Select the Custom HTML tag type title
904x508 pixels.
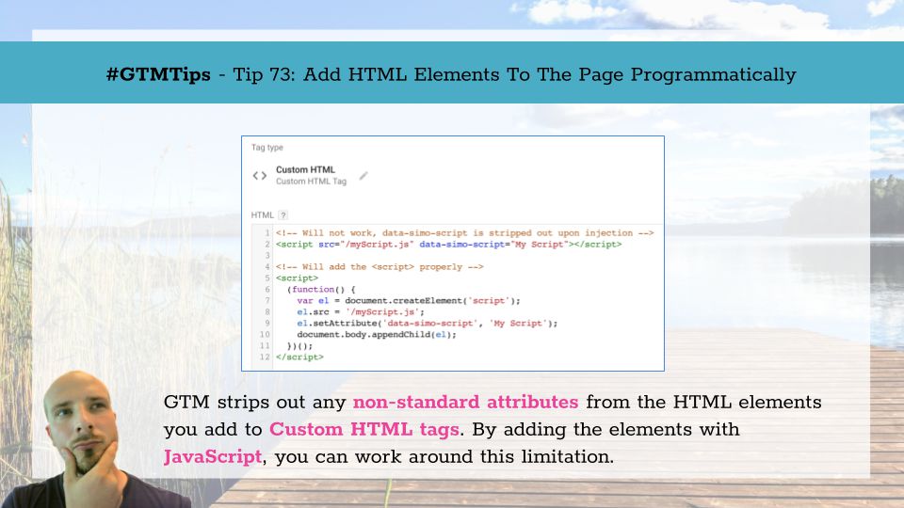(x=305, y=170)
